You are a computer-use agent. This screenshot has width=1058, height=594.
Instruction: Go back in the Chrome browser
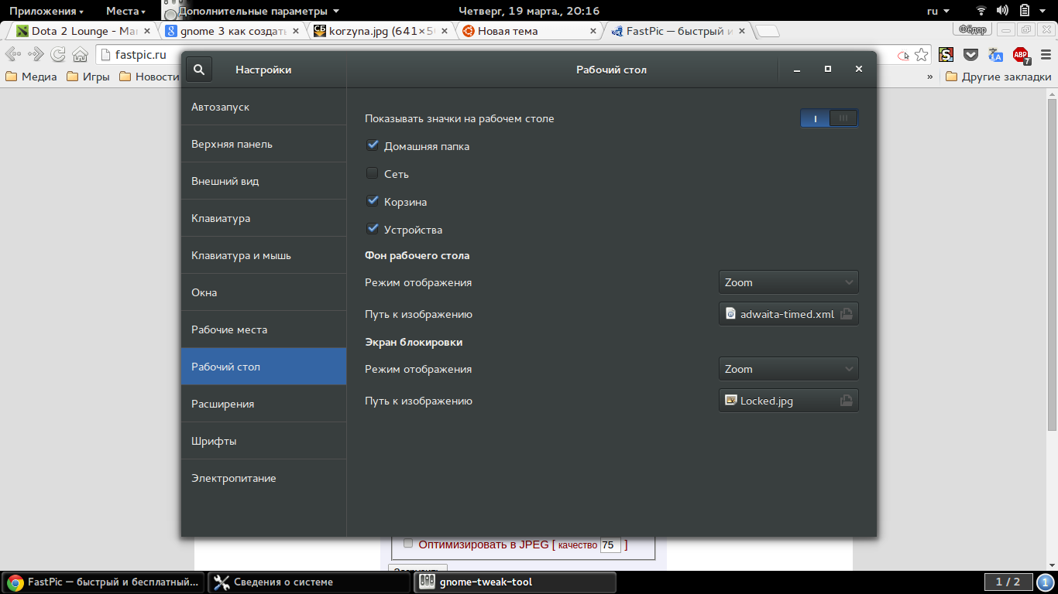pos(12,55)
